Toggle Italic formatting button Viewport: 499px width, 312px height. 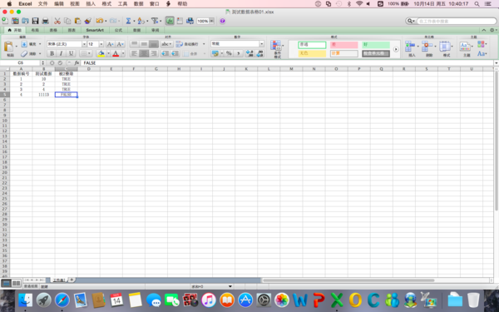tap(61, 53)
